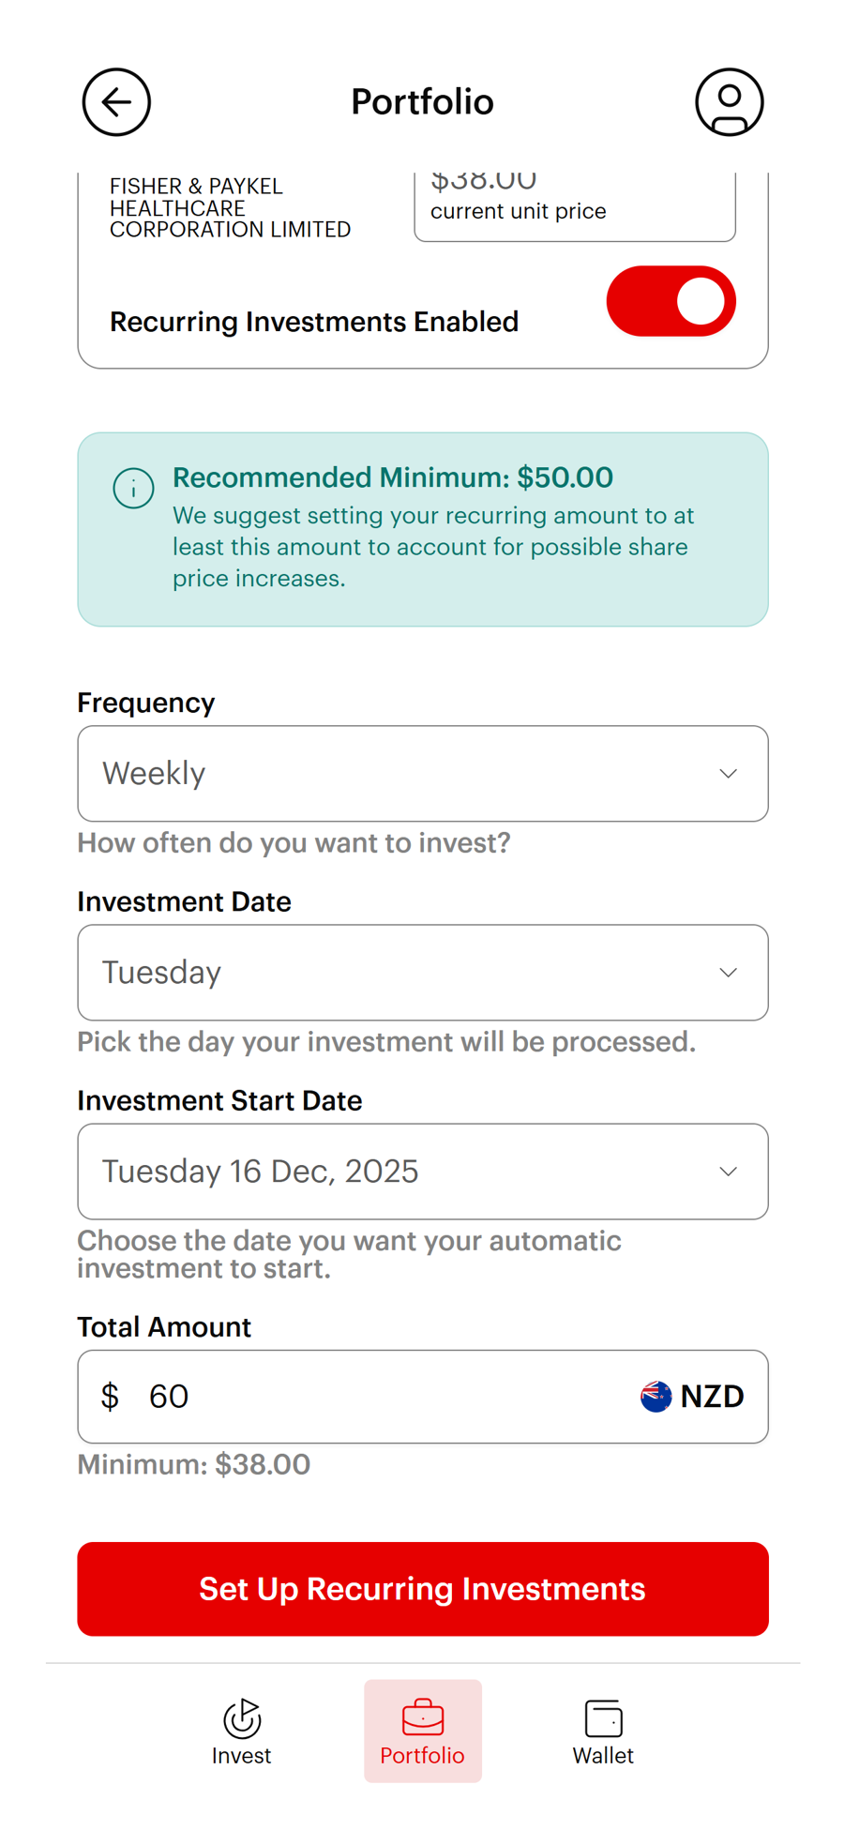Click the Wallet icon
The height and width of the screenshot is (1830, 844).
603,1718
